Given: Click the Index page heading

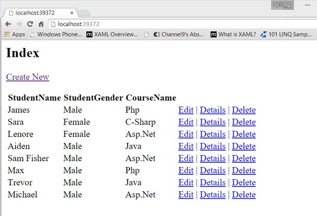Looking at the screenshot, I should pyautogui.click(x=23, y=53).
